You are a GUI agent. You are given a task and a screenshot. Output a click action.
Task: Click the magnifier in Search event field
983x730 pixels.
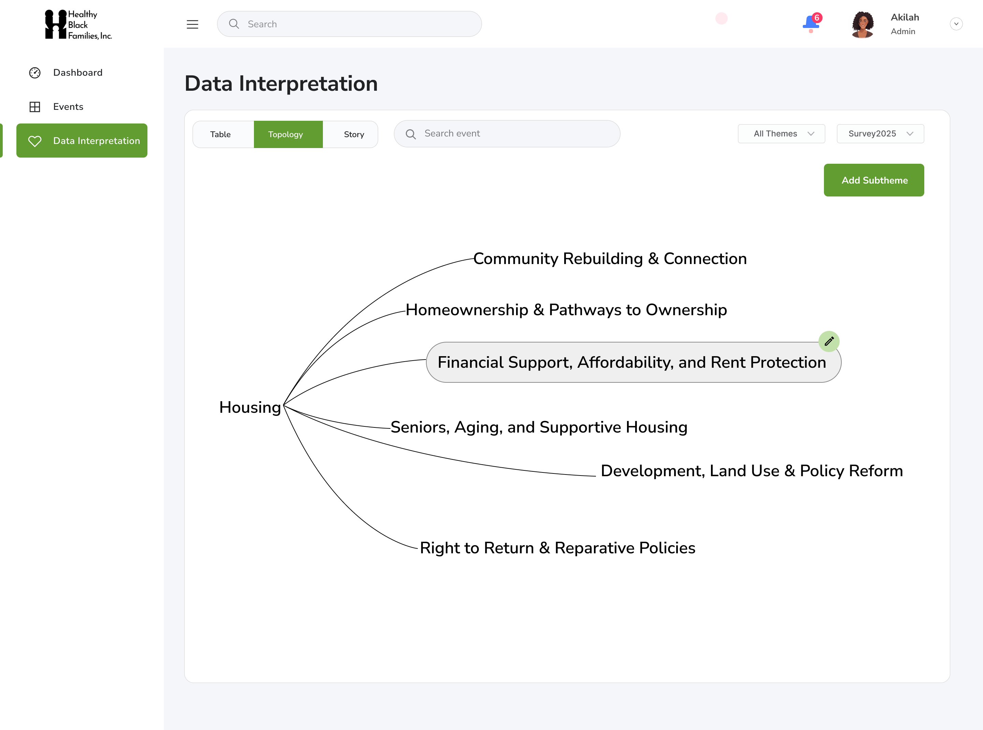click(411, 134)
